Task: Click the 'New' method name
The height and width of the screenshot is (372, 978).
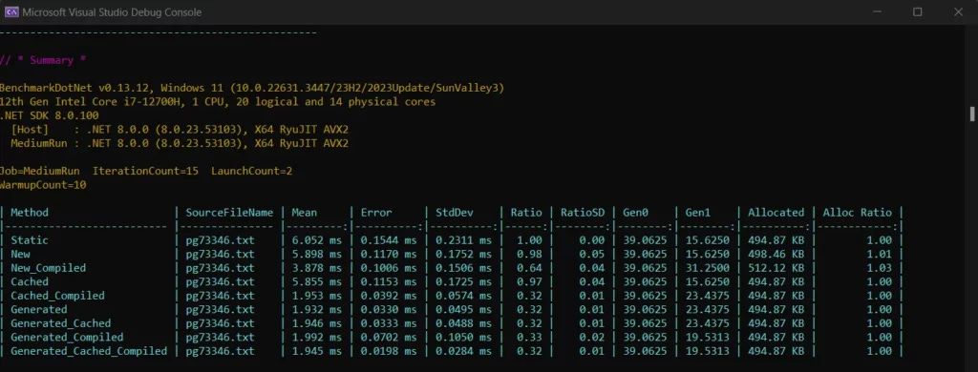Action: coord(20,254)
